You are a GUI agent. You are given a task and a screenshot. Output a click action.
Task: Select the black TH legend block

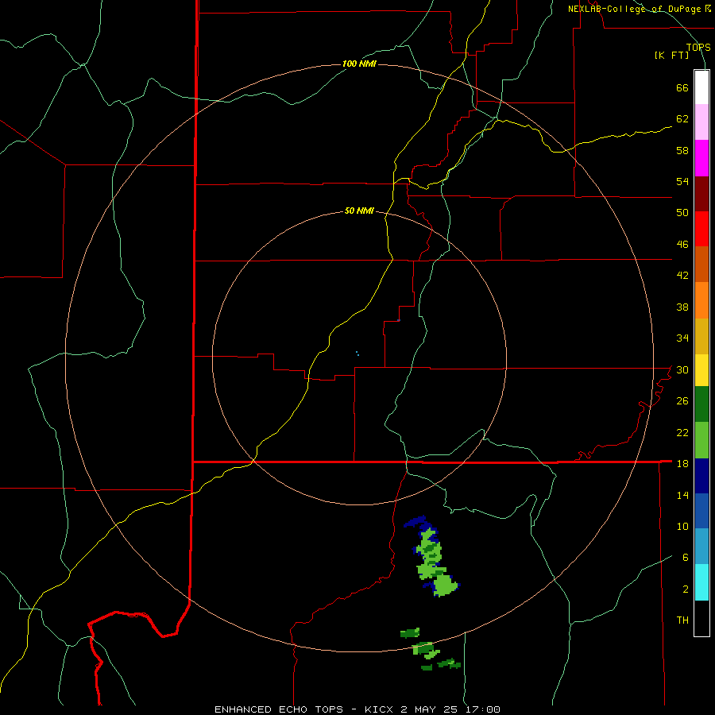[x=701, y=618]
